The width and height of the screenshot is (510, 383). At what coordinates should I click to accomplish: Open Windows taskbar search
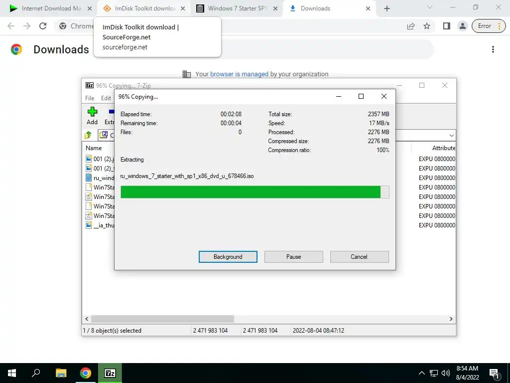(x=36, y=373)
